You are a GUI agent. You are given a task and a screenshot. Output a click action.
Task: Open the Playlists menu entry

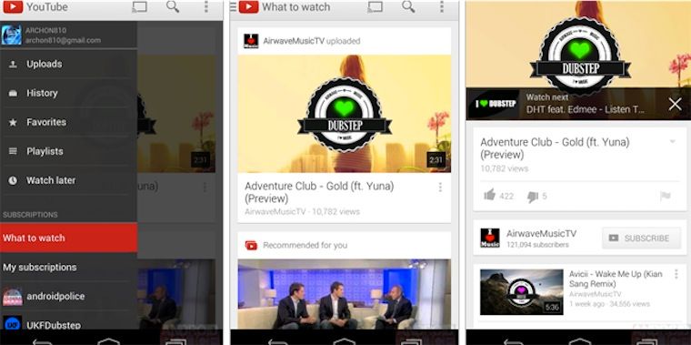[x=68, y=151]
